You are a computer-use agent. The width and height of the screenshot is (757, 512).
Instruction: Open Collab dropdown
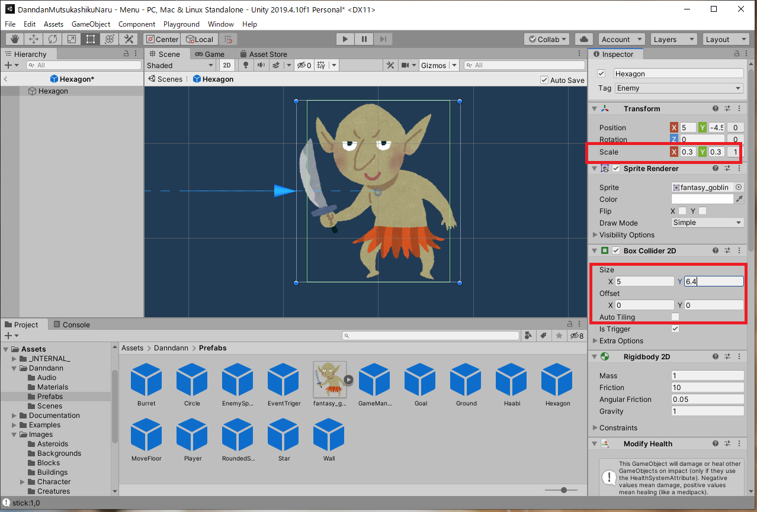547,39
